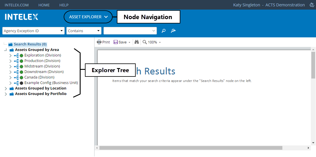Screen dimensions: 316x157
Task: Select Midstream (Division) tree item
Action: tap(42, 66)
